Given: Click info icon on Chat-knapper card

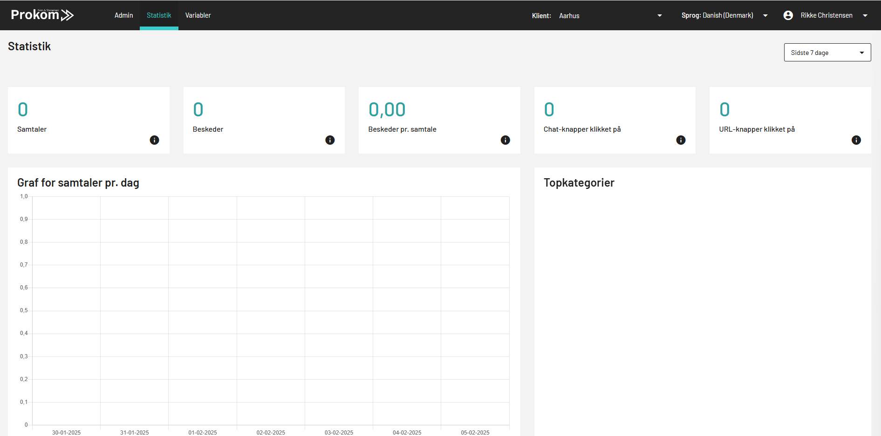Looking at the screenshot, I should point(681,140).
